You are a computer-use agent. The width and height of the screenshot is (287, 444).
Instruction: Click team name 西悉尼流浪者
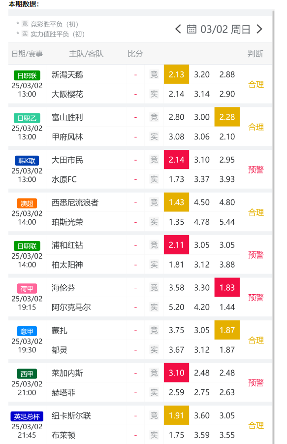click(x=75, y=203)
